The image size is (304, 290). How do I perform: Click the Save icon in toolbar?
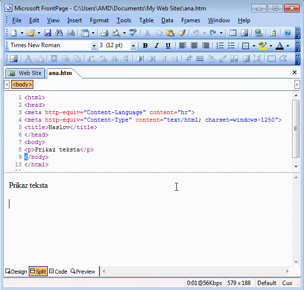click(48, 33)
